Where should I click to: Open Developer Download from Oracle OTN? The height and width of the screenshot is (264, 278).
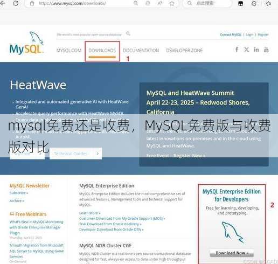click(112, 230)
